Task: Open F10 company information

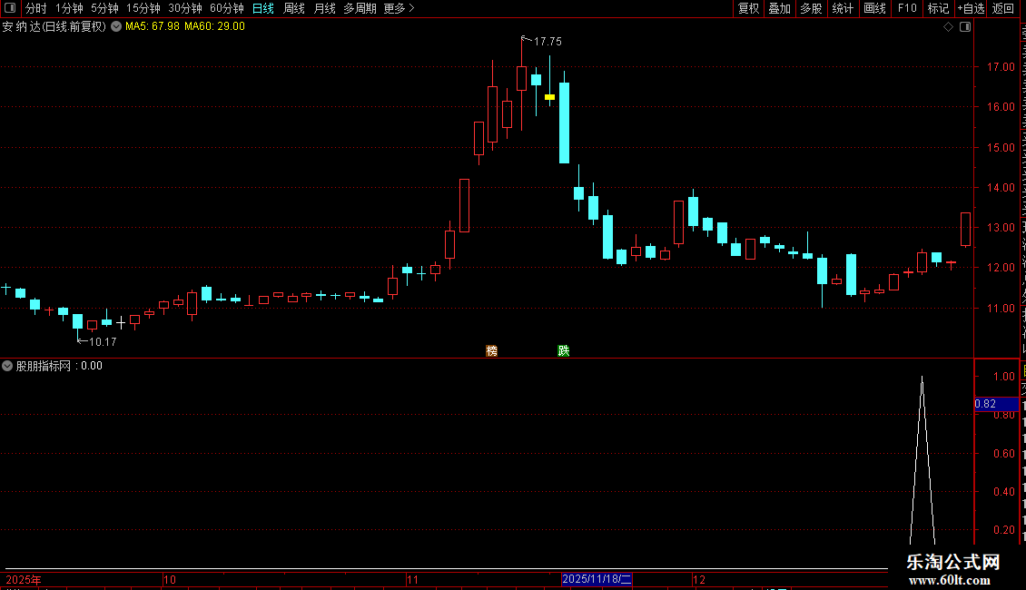Action: (907, 8)
